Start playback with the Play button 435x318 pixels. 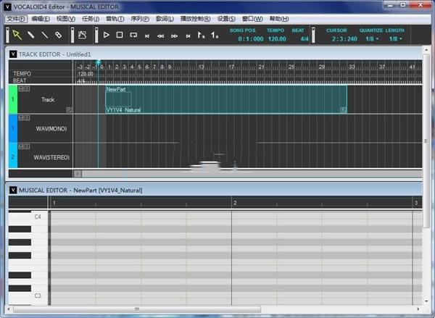pyautogui.click(x=107, y=35)
